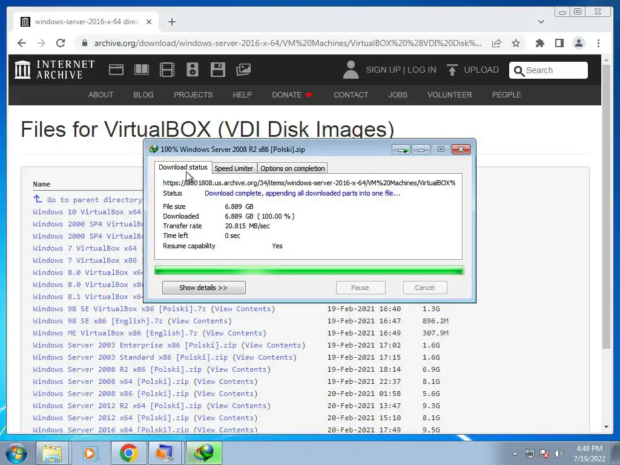Open the BLOG menu item
Image resolution: width=620 pixels, height=465 pixels.
[x=143, y=95]
